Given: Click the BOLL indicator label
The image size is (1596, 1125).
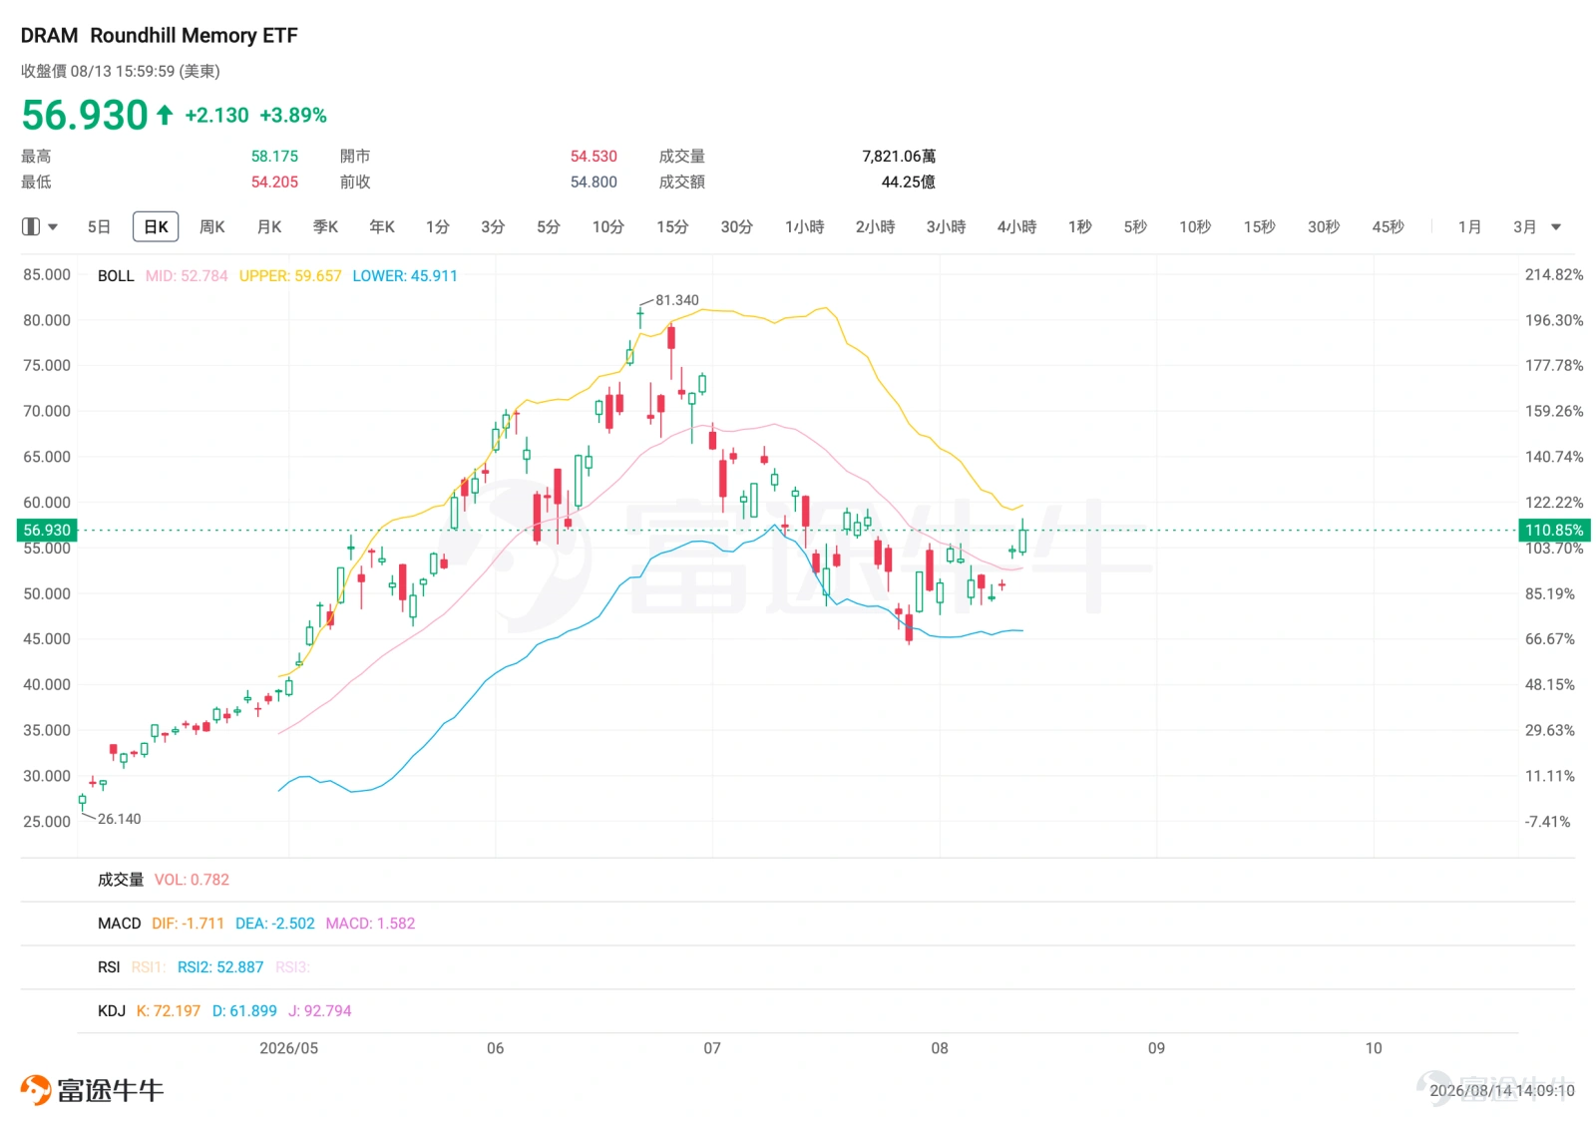Looking at the screenshot, I should coord(116,276).
